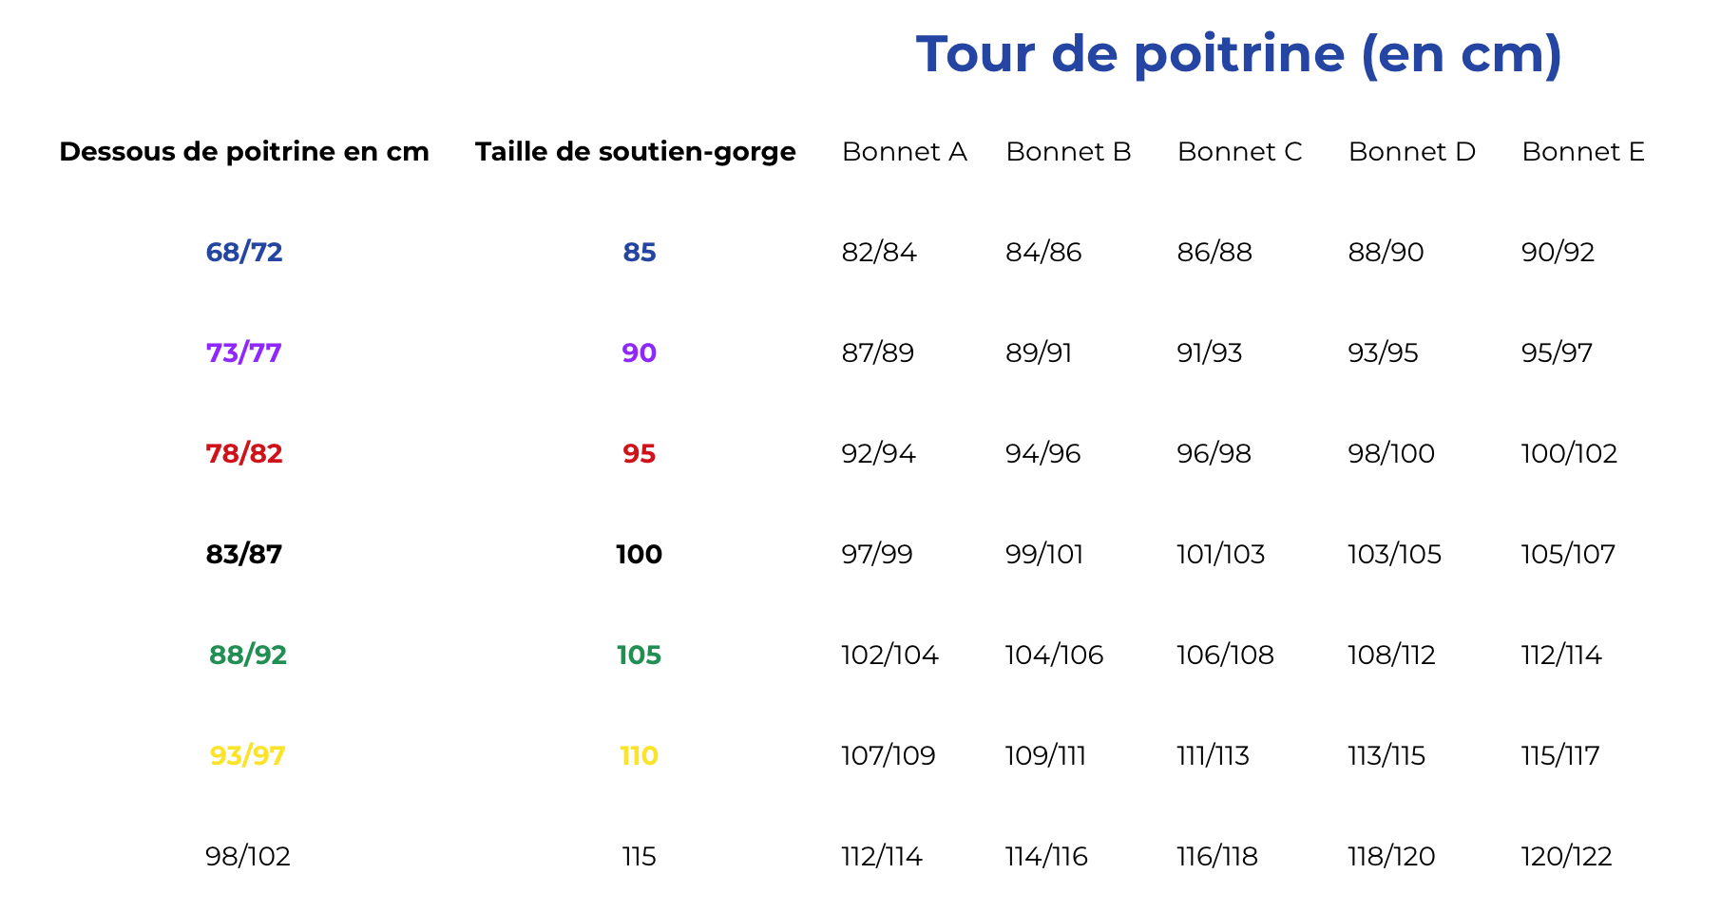Click the red 78/82 underbust value

point(244,454)
